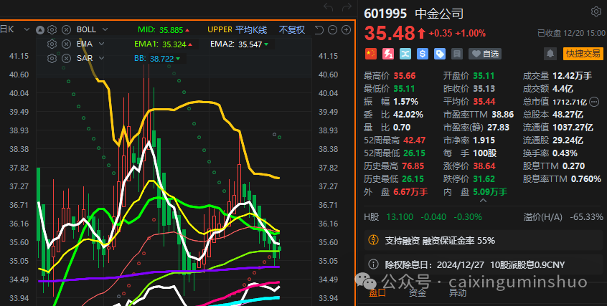Click 快捷交易 quick trade button
This screenshot has height=306, width=607.
[x=583, y=53]
